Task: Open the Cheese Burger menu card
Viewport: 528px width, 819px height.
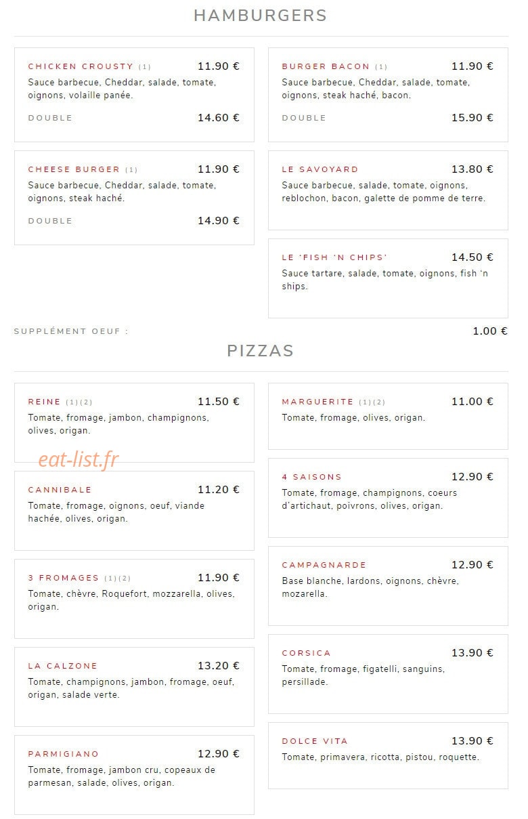Action: tap(134, 197)
